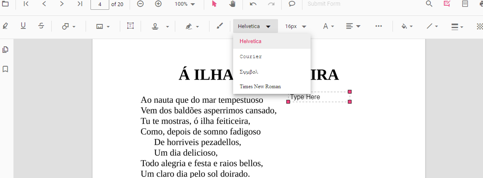This screenshot has width=483, height=178.
Task: Undo the last action
Action: tap(253, 4)
